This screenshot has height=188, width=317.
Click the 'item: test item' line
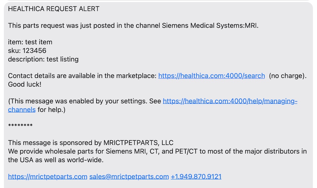click(x=30, y=42)
